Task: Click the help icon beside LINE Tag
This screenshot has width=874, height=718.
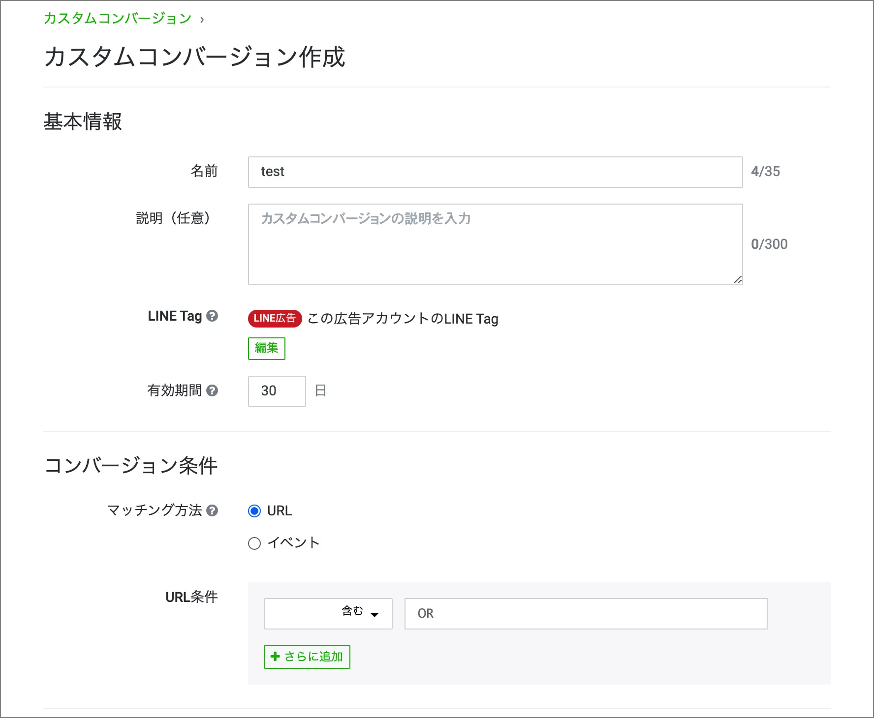Action: (x=212, y=316)
